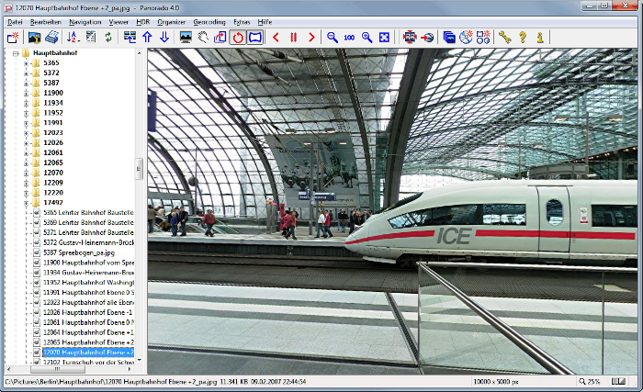The width and height of the screenshot is (643, 392).
Task: Select file 12064 Hauptbahnhof Ebene +1
Action: (88, 332)
